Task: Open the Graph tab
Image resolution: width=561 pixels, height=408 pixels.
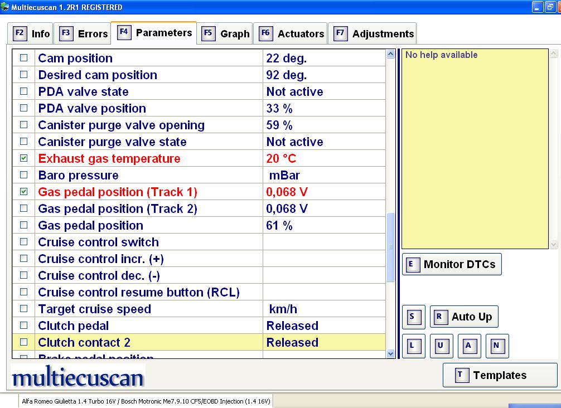Action: coord(226,34)
